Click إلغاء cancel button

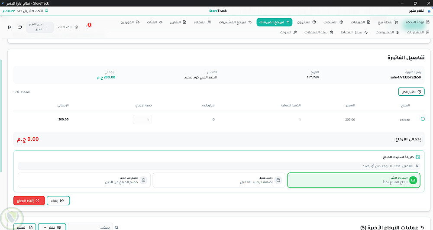[58, 201]
